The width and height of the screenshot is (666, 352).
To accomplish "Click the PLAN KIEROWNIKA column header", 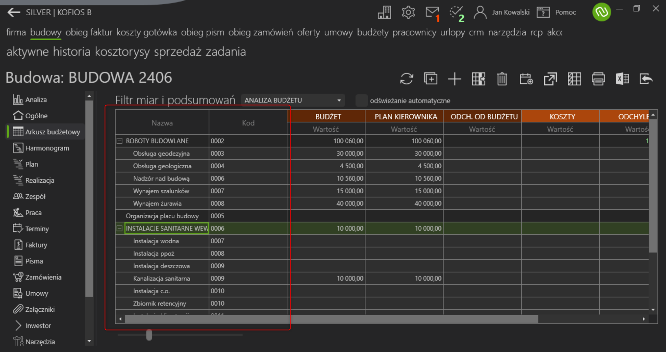I will 404,117.
